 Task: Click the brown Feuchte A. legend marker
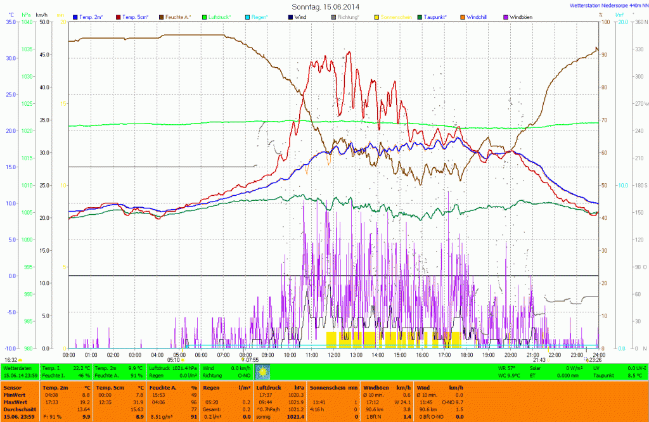click(162, 17)
